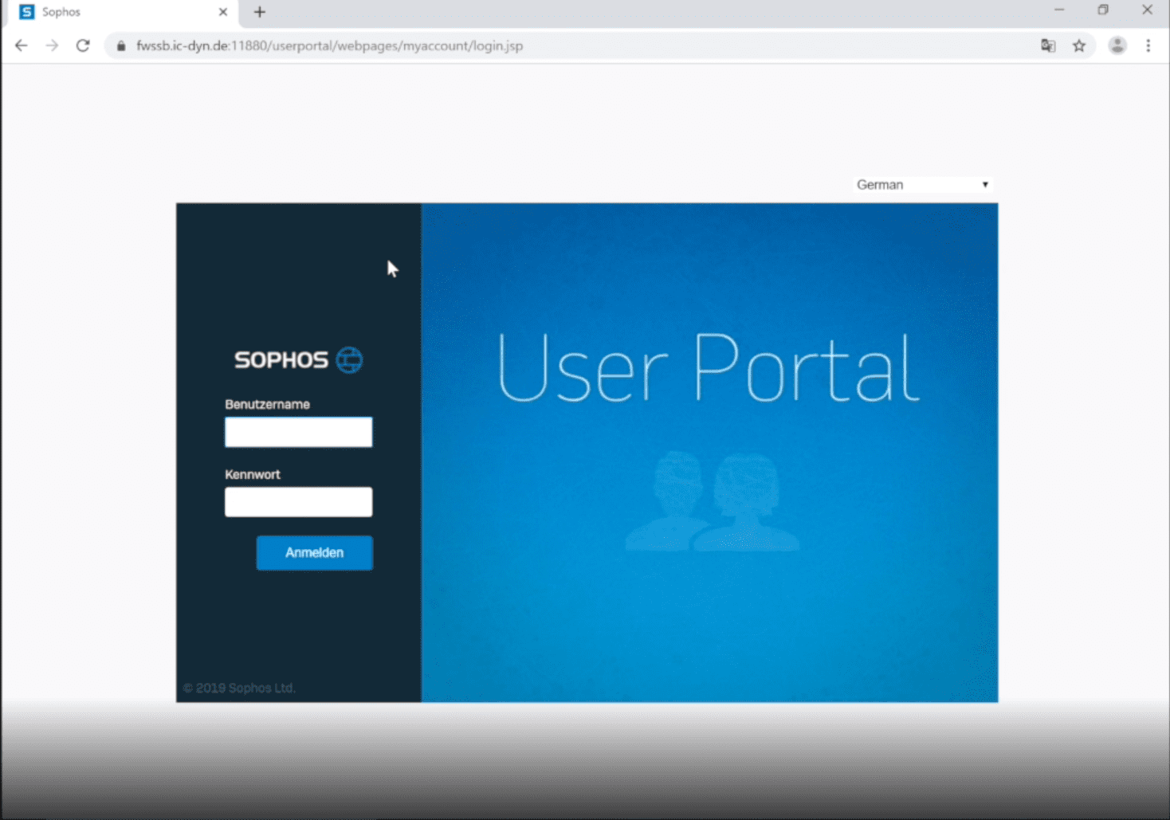
Task: Restore down the Chrome window
Action: tap(1103, 10)
